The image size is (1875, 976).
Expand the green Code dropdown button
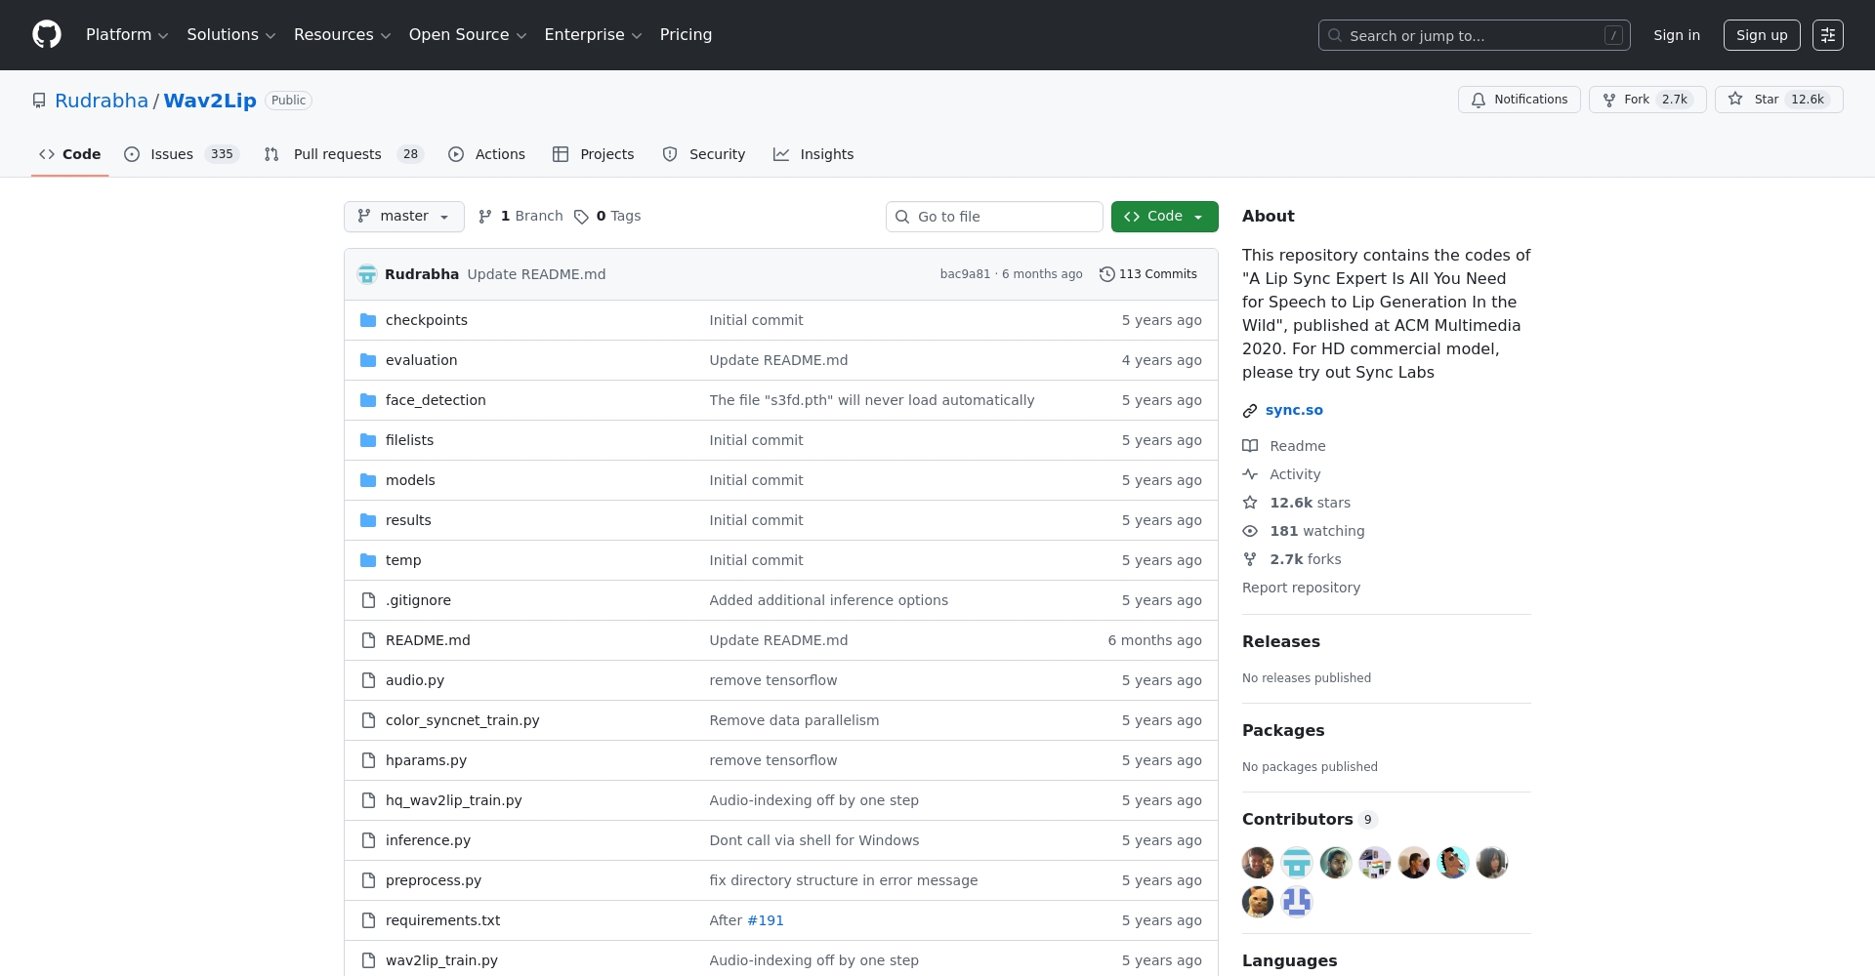click(1164, 217)
